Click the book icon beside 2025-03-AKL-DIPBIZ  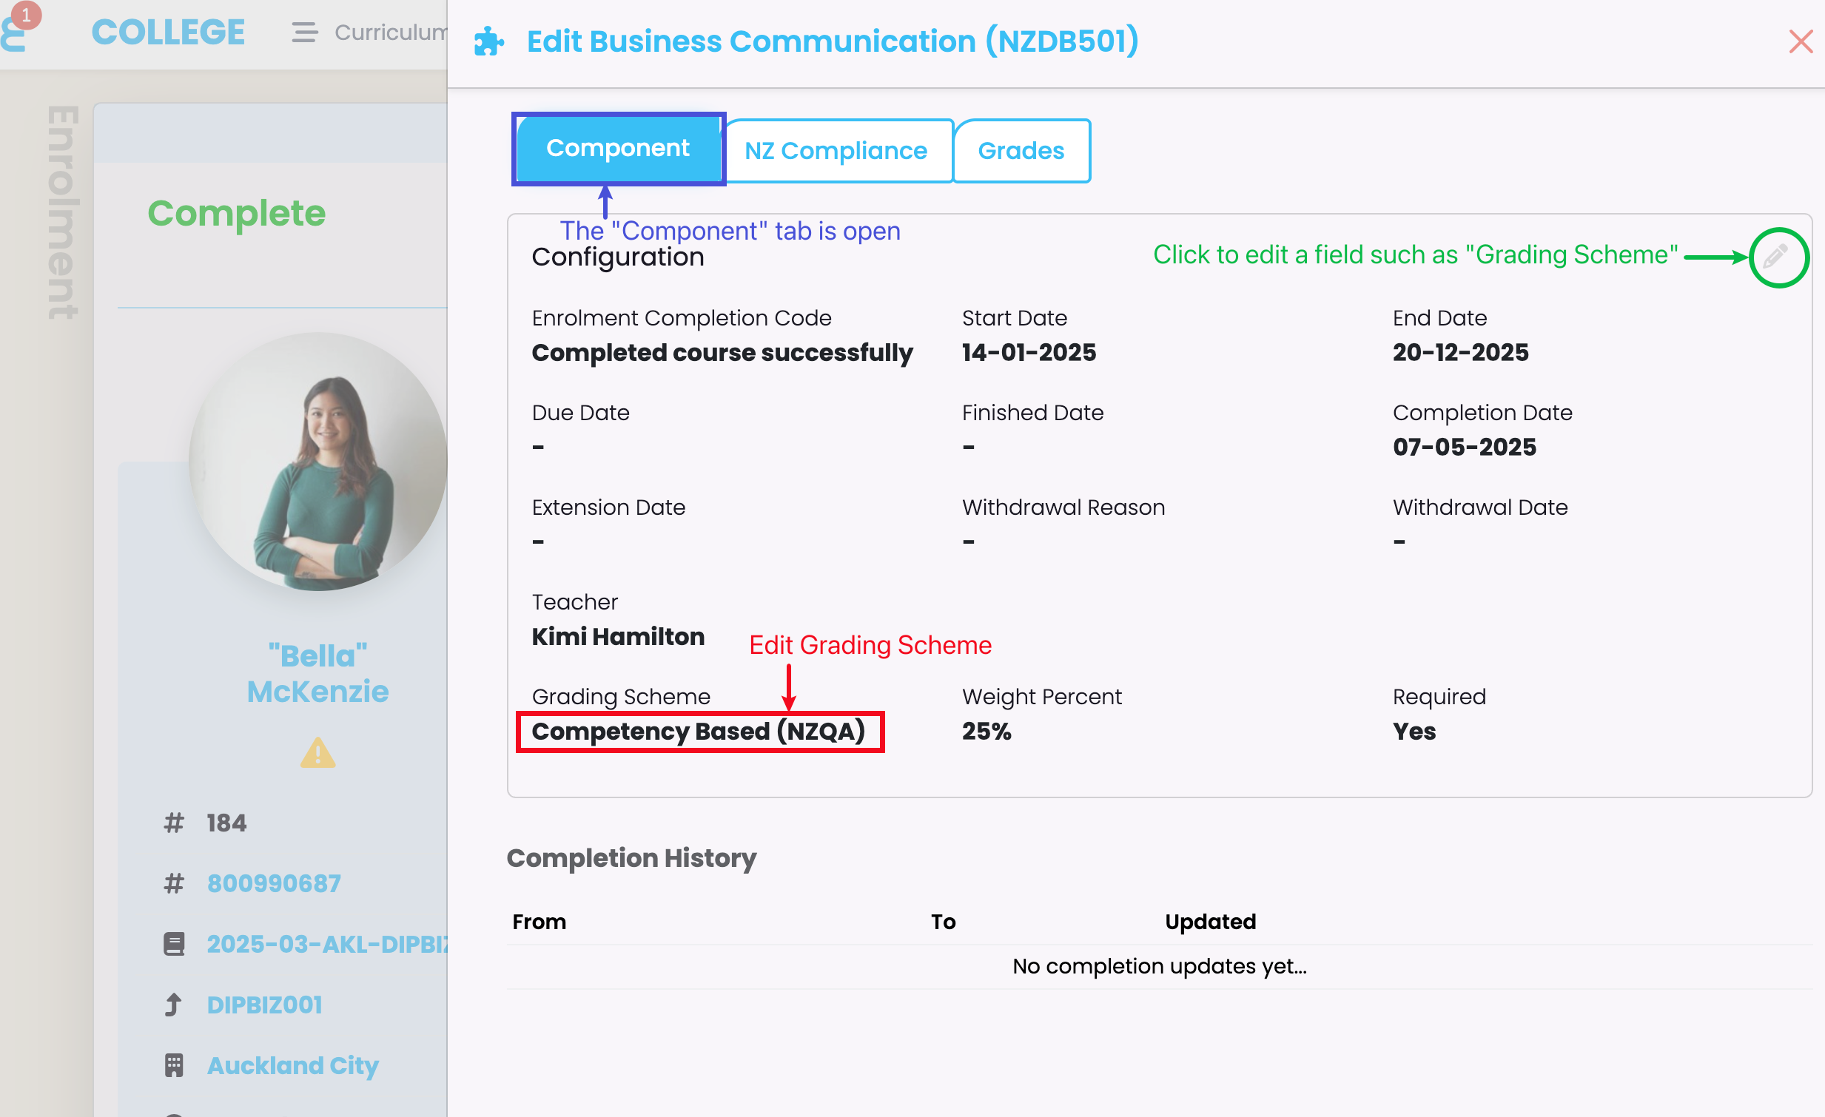(174, 944)
